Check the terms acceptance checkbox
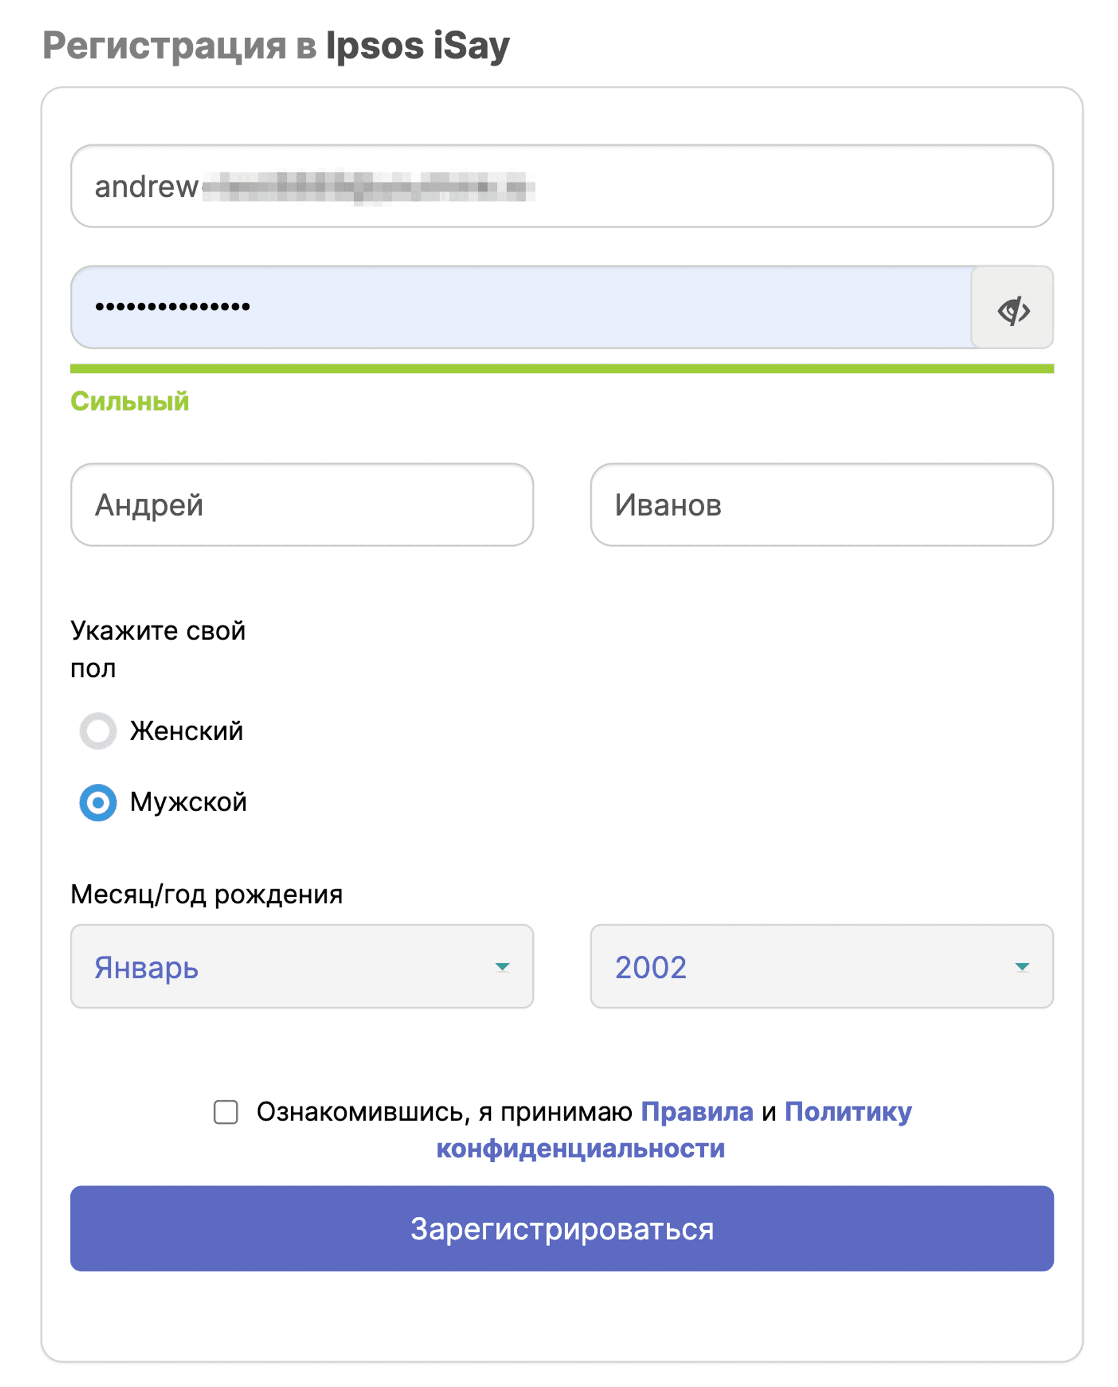Screen dimensions: 1118x1387 click(x=225, y=1112)
